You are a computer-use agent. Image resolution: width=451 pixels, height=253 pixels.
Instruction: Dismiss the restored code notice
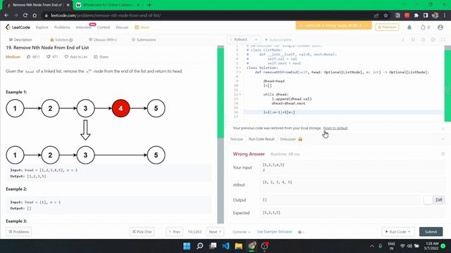click(443, 128)
